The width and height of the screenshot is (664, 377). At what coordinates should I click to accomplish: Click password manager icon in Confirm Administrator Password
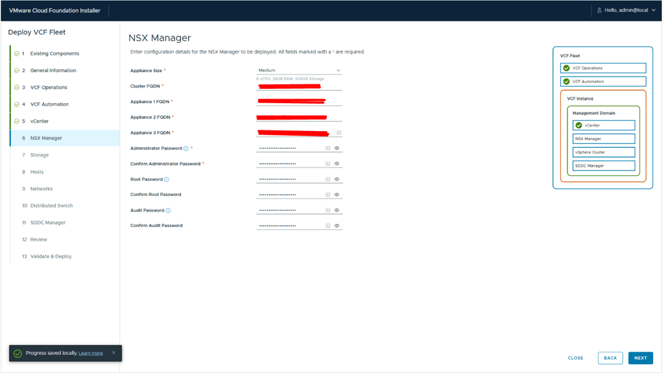pos(328,164)
